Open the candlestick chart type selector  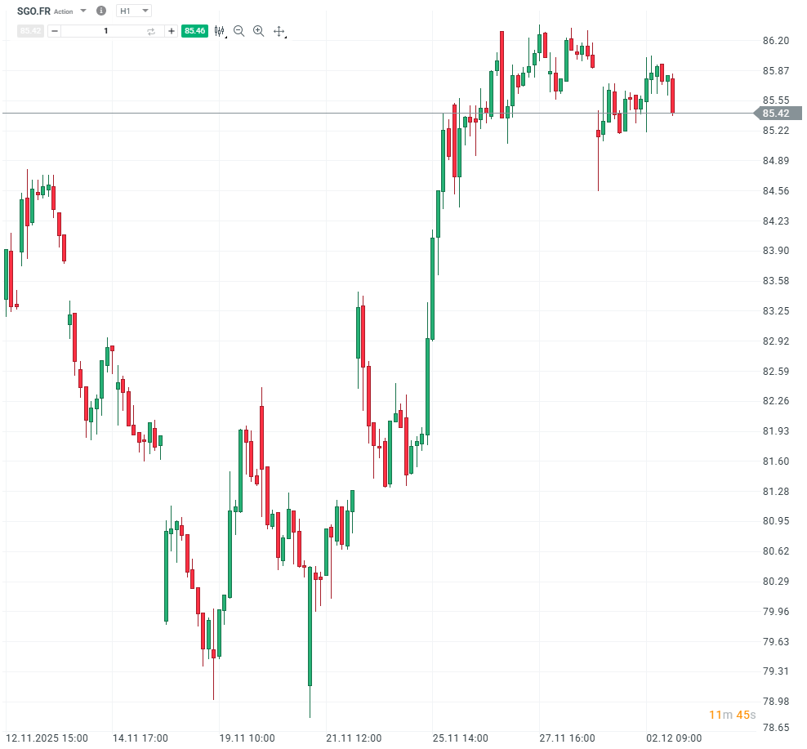coord(220,31)
